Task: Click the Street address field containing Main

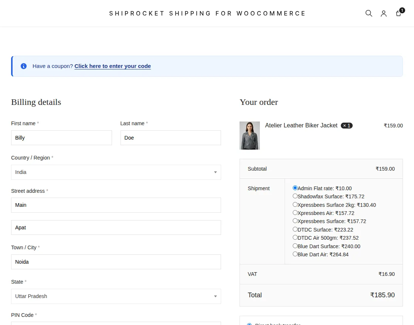Action: [116, 205]
